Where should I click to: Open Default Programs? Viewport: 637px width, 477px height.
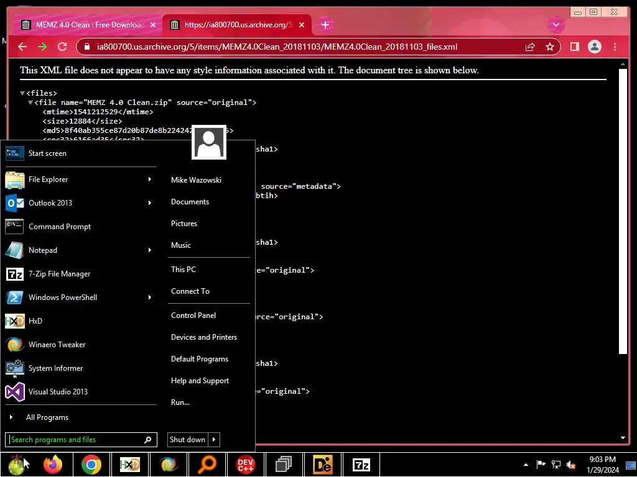pyautogui.click(x=200, y=359)
